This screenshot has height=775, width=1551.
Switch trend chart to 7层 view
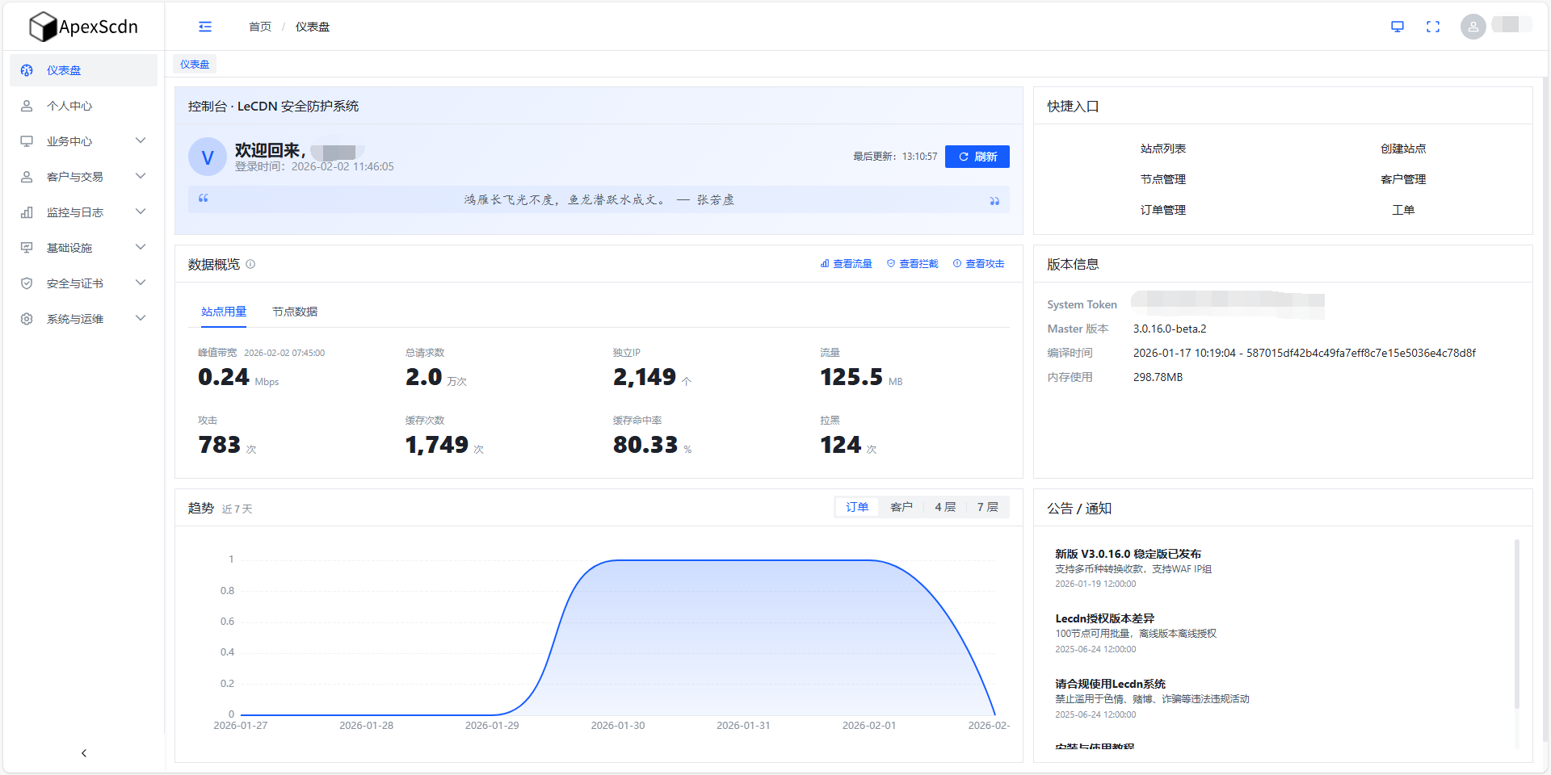click(x=987, y=507)
